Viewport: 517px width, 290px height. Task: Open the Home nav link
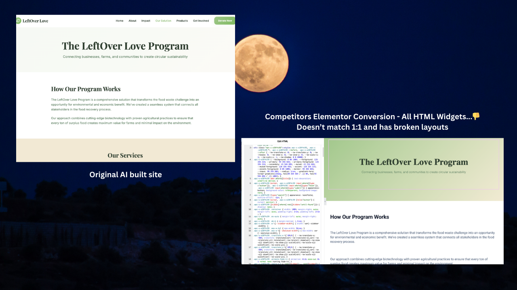[120, 21]
